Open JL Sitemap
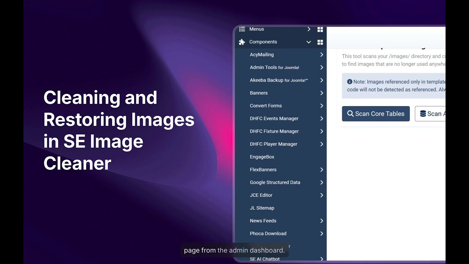Image resolution: width=469 pixels, height=264 pixels. [x=262, y=208]
